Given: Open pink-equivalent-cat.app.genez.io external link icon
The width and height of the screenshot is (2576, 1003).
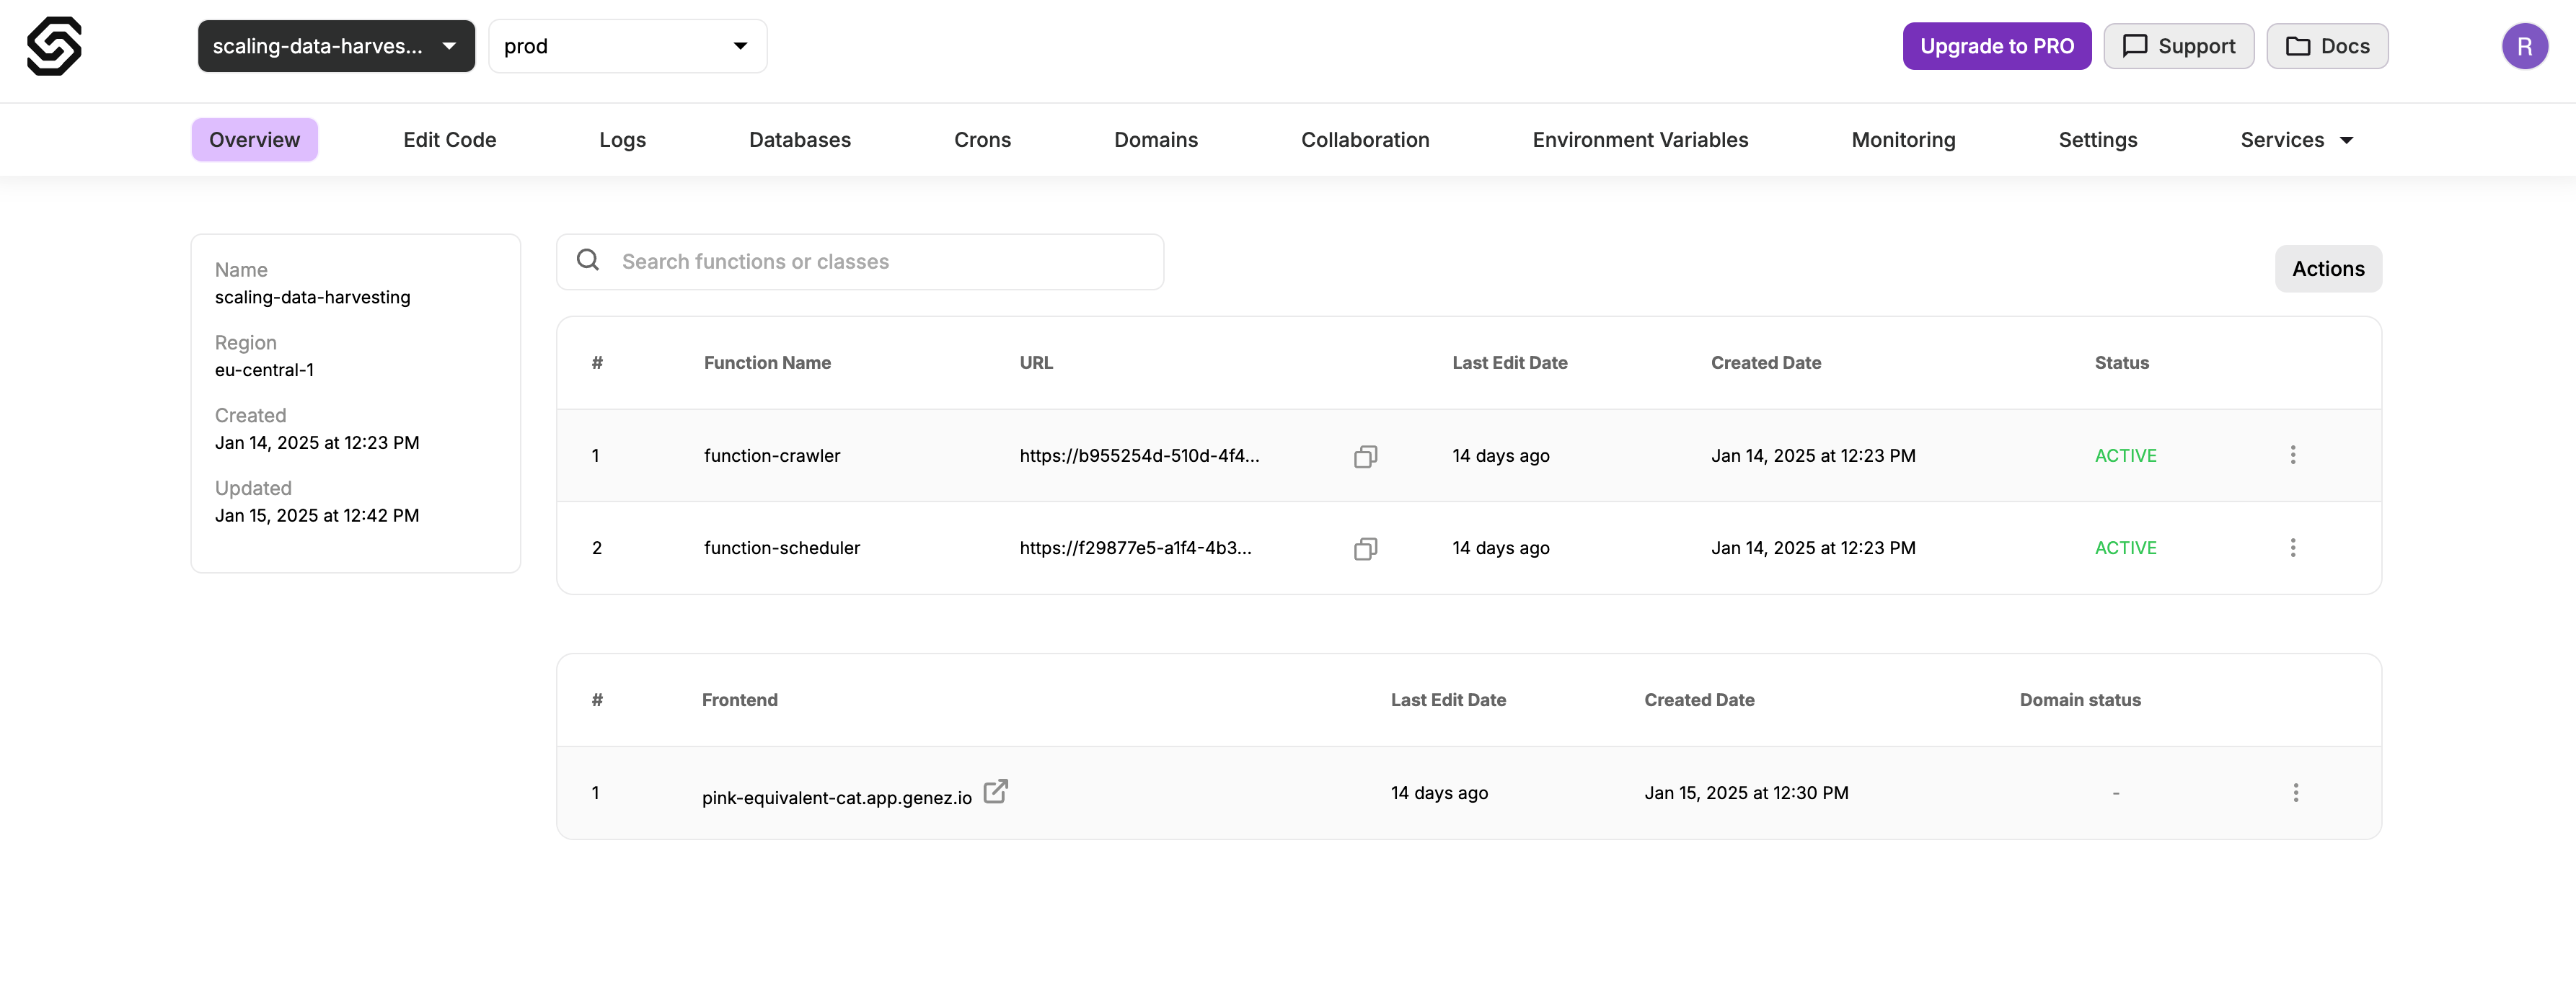Looking at the screenshot, I should coord(995,791).
